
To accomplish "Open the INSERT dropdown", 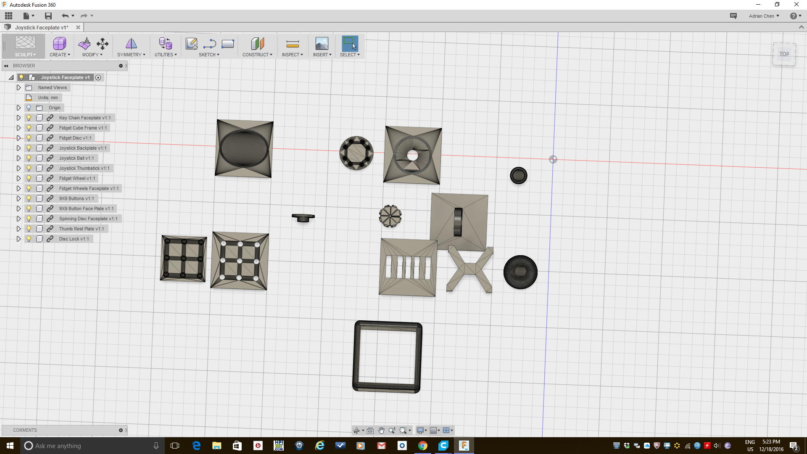I will [x=322, y=55].
